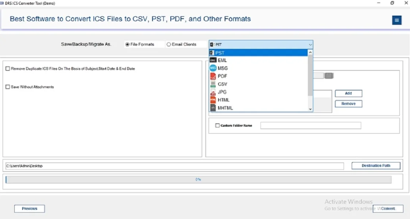Go back with the Previous button
Image resolution: width=410 pixels, height=219 pixels.
(x=30, y=208)
